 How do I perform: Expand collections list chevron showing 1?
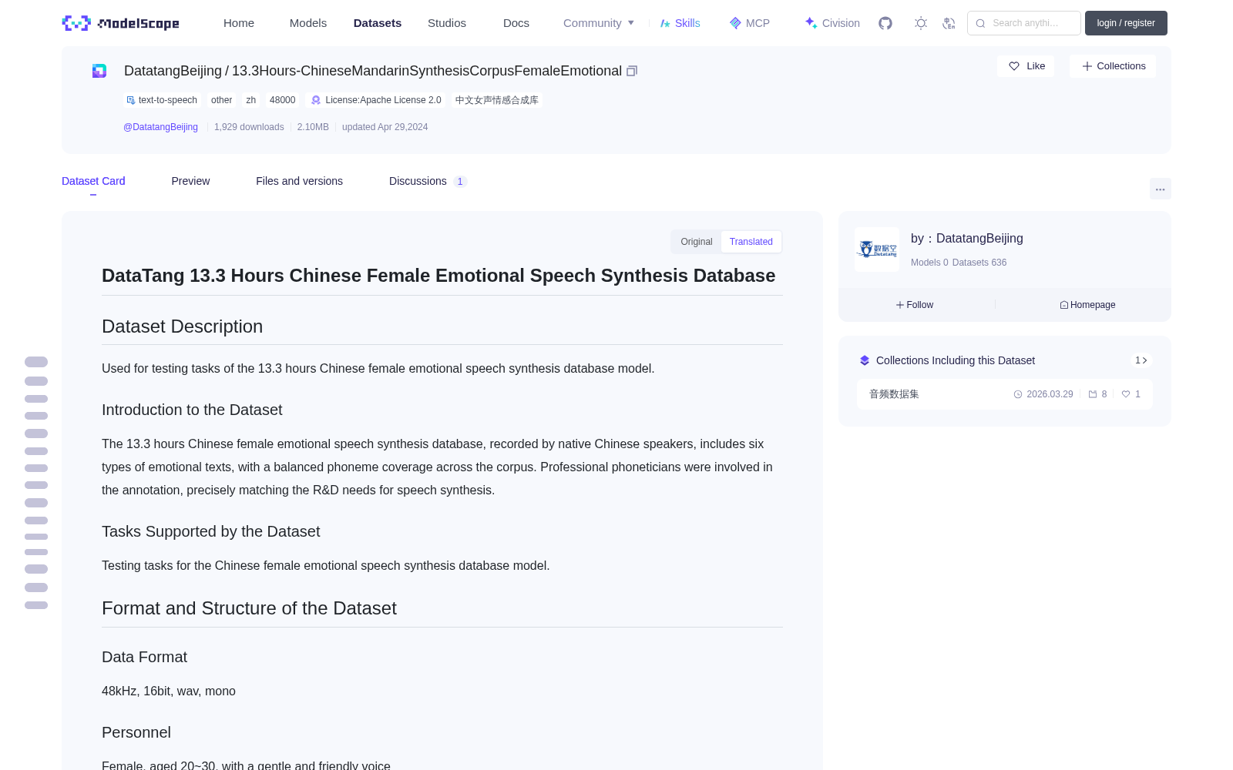[1141, 360]
